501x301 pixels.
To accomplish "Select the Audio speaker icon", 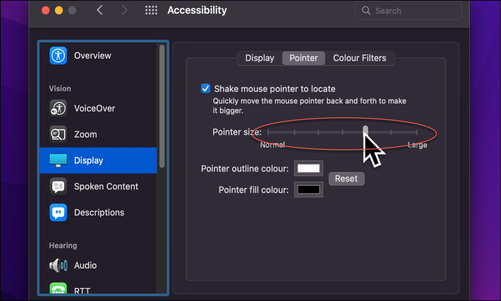I will point(58,265).
